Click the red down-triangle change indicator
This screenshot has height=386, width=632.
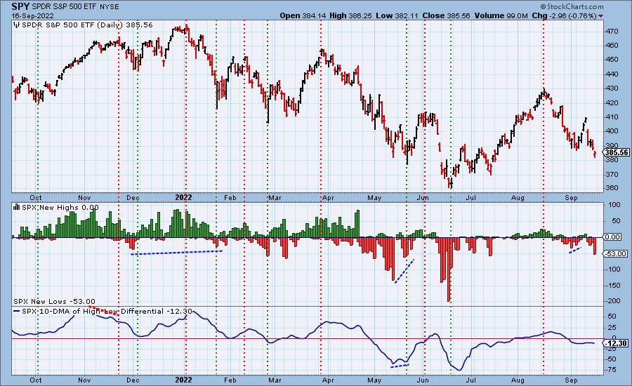[601, 15]
